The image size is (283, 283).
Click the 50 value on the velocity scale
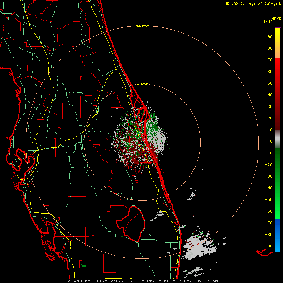(x=270, y=83)
